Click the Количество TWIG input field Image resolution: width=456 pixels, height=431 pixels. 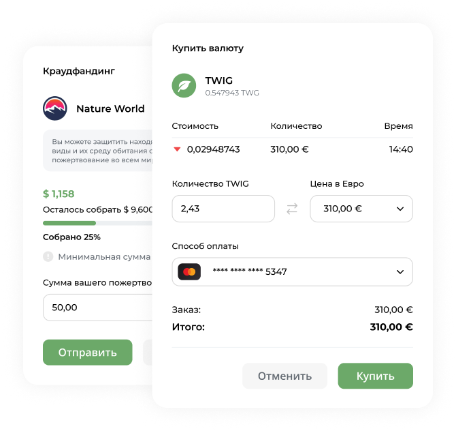tap(223, 209)
